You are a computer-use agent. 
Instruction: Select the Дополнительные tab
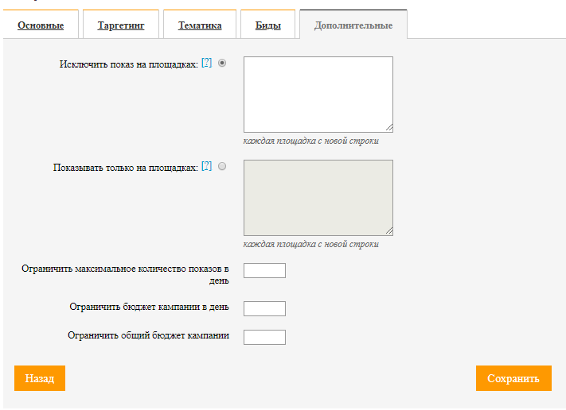[353, 25]
